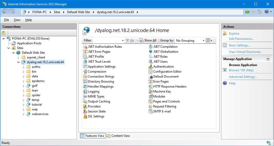The image size is (274, 146).
Task: Open the Filter dropdown arrow
Action: [x=123, y=40]
